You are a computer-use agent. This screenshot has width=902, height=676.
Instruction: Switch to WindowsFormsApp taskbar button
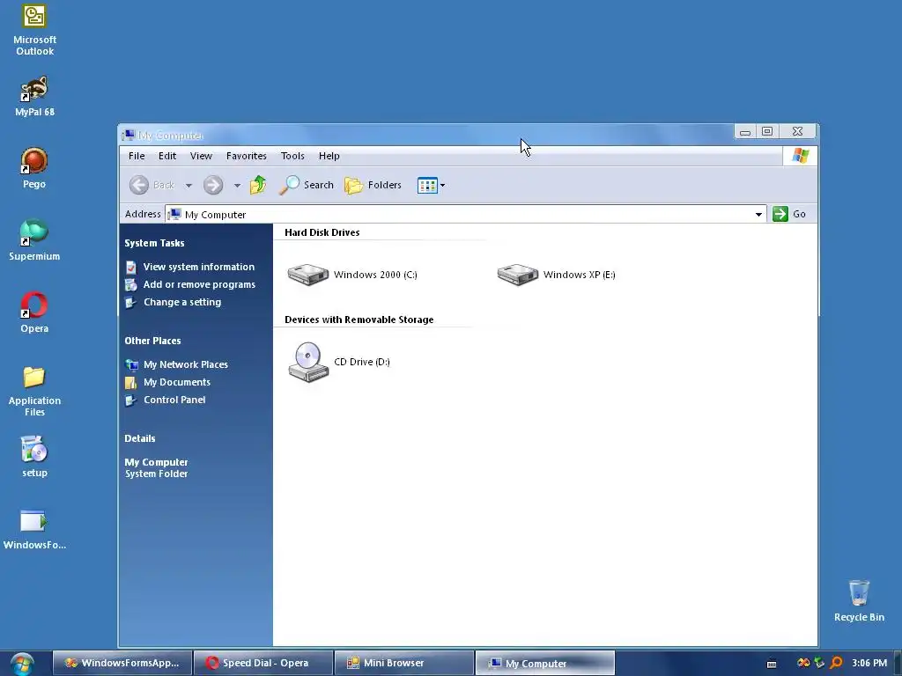click(122, 664)
